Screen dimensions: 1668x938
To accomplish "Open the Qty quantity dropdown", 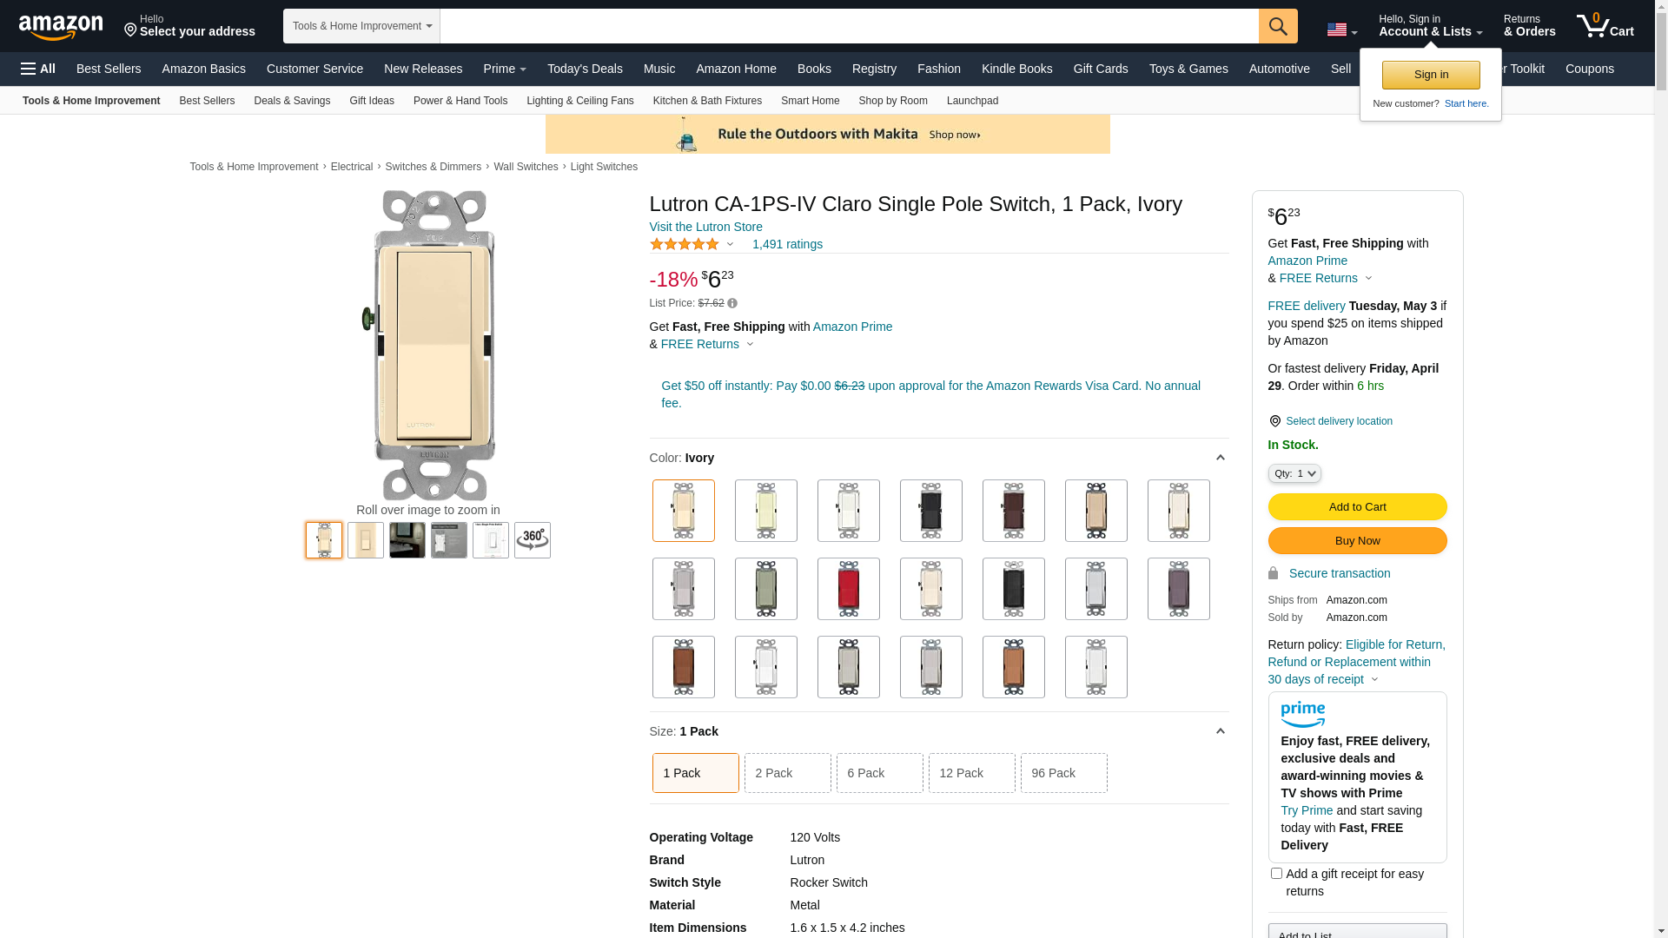I will (1294, 474).
